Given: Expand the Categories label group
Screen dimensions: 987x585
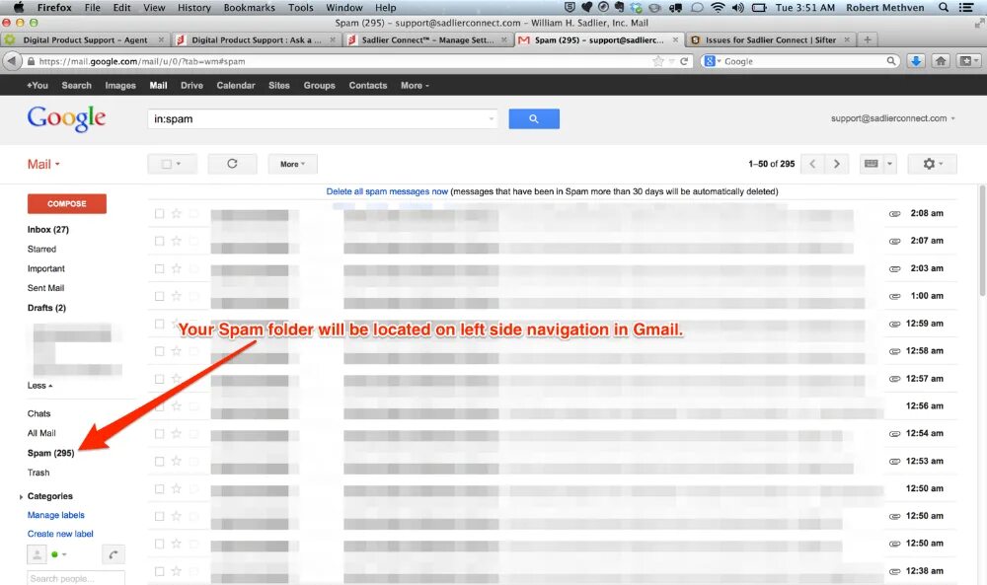Looking at the screenshot, I should [x=22, y=497].
